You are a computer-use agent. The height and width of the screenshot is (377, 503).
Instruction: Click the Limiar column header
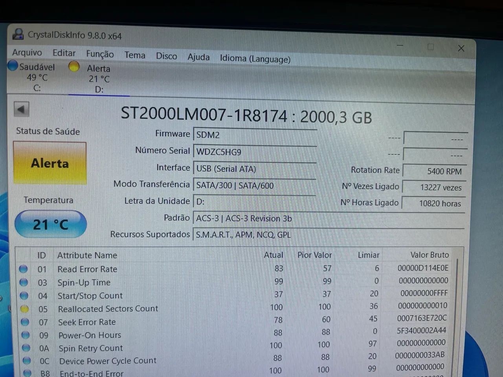click(x=369, y=255)
